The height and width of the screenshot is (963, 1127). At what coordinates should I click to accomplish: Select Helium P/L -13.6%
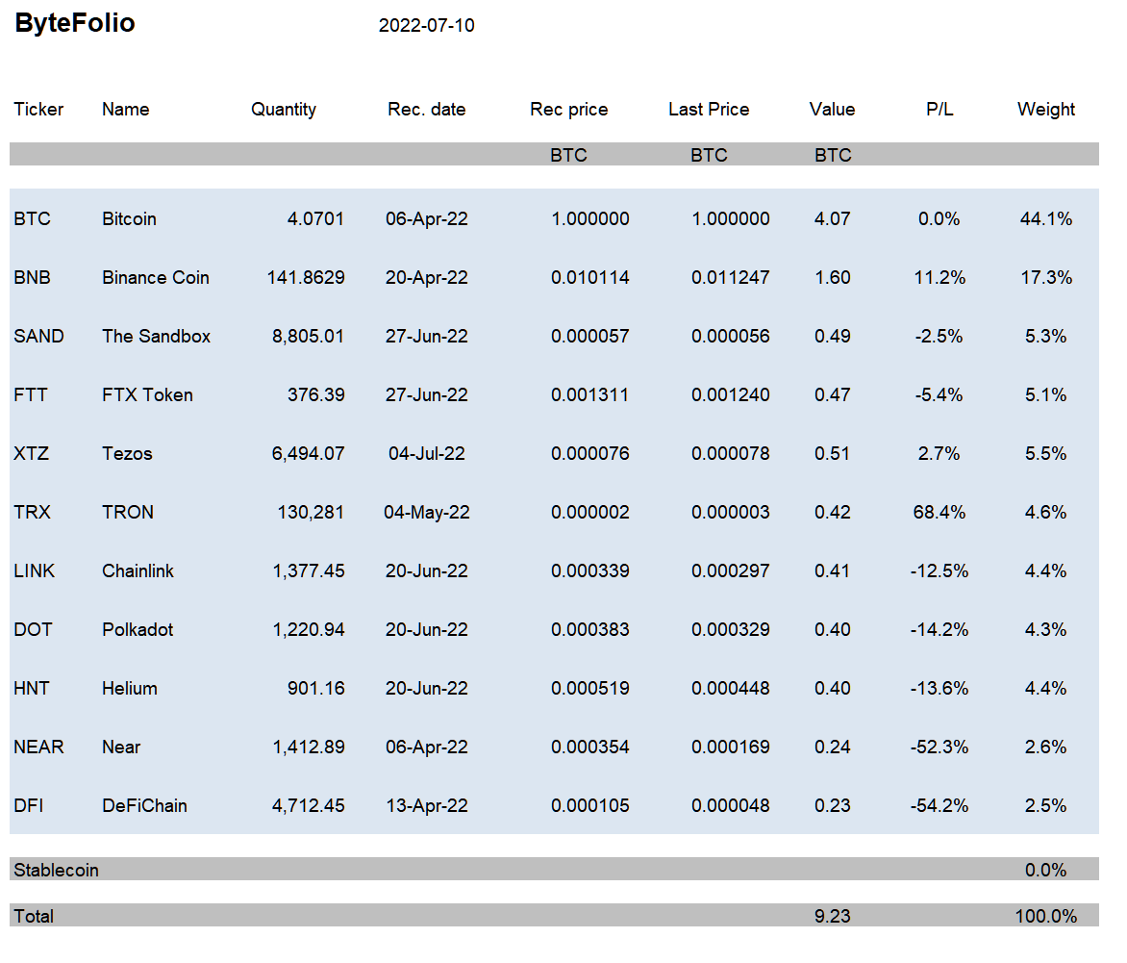pyautogui.click(x=939, y=688)
